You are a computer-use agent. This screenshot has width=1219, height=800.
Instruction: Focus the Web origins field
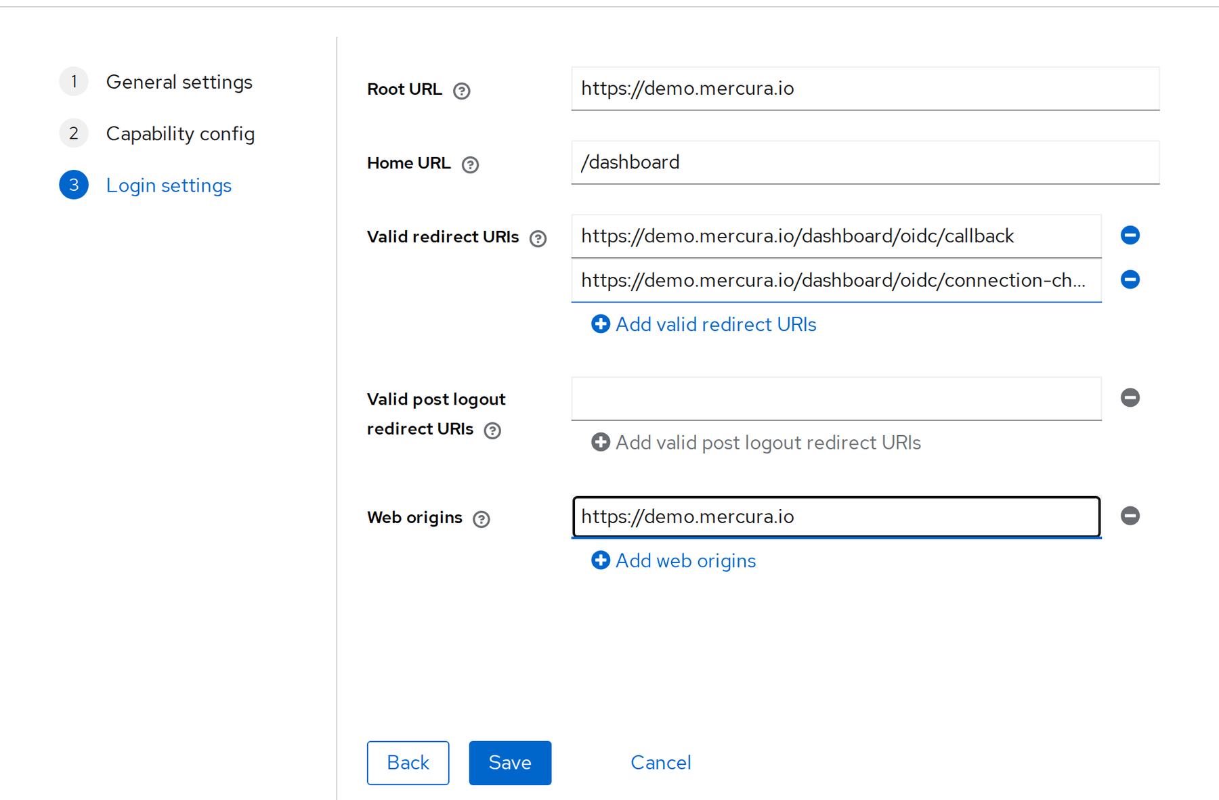pos(836,517)
